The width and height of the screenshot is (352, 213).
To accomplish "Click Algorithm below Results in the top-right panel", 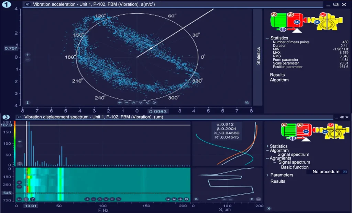I will (279, 80).
